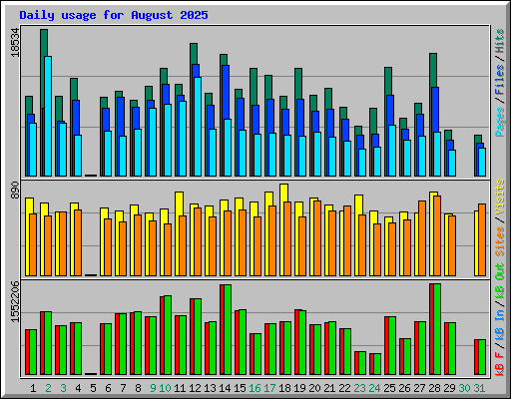
Task: Click day label 1 on the x-axis
Action: (x=33, y=388)
